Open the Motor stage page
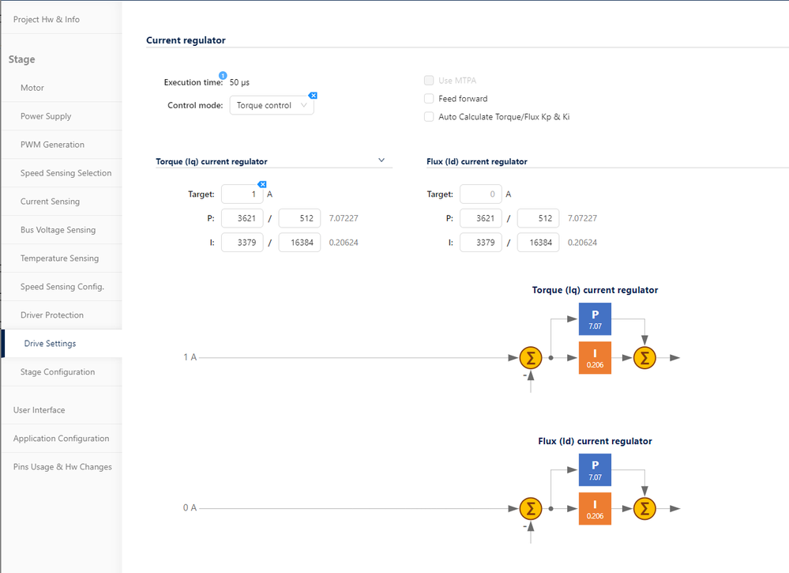Viewport: 789px width, 573px height. click(32, 88)
